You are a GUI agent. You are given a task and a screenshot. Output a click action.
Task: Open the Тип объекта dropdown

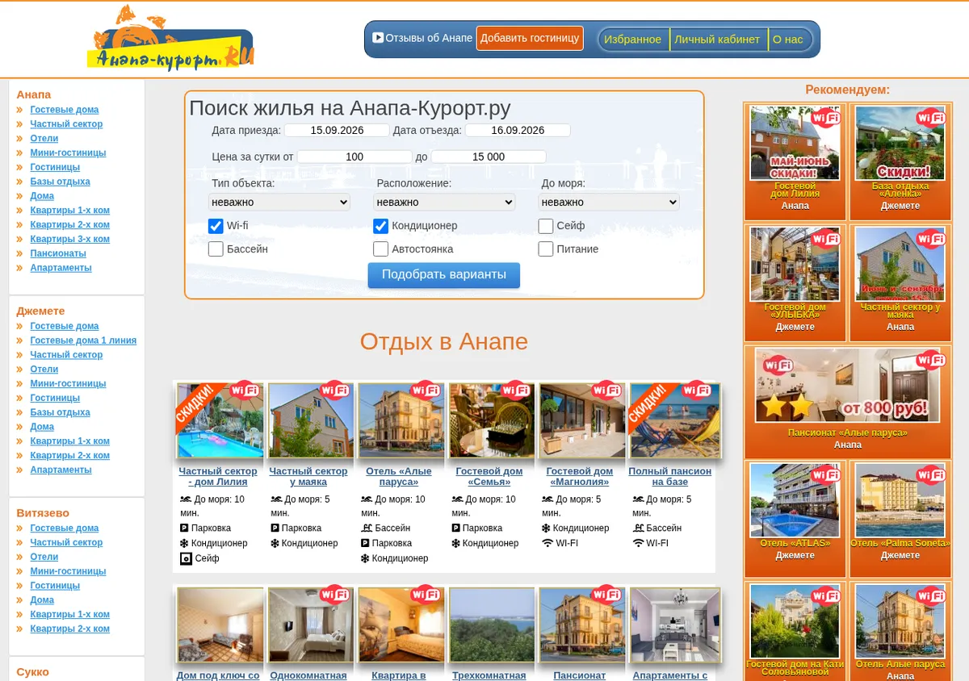pos(279,202)
